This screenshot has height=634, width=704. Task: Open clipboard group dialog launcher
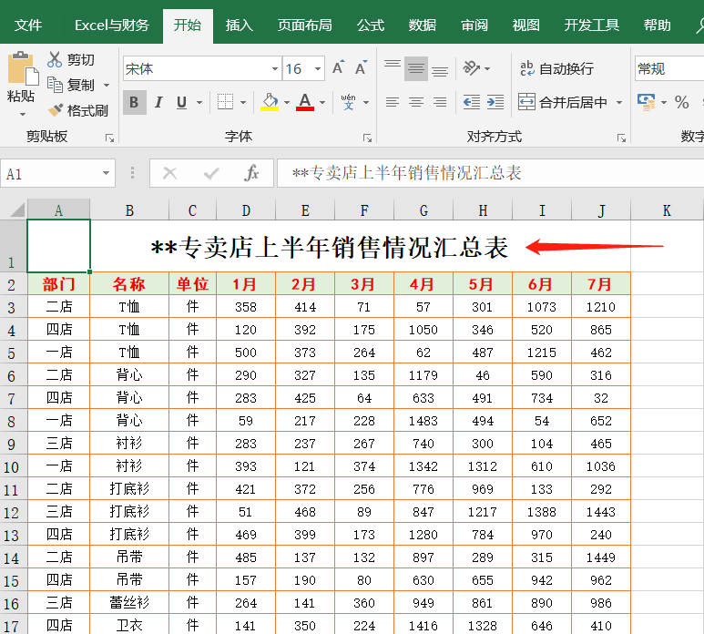tap(109, 138)
